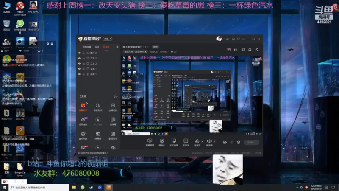Open the 读弹幕 read-danmaku tool
Image resolution: width=339 pixels, height=191 pixels.
pos(113,121)
